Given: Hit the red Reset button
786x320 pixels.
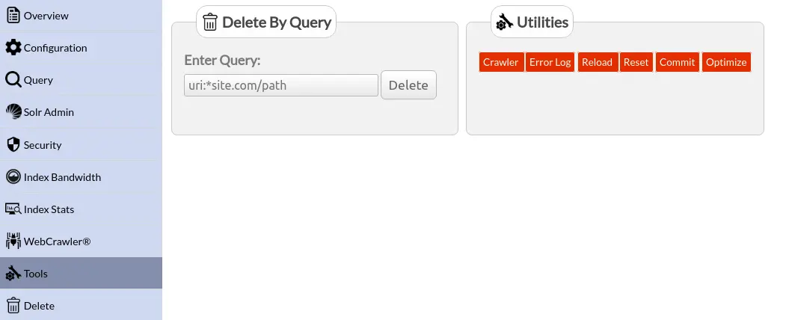Looking at the screenshot, I should pos(636,62).
